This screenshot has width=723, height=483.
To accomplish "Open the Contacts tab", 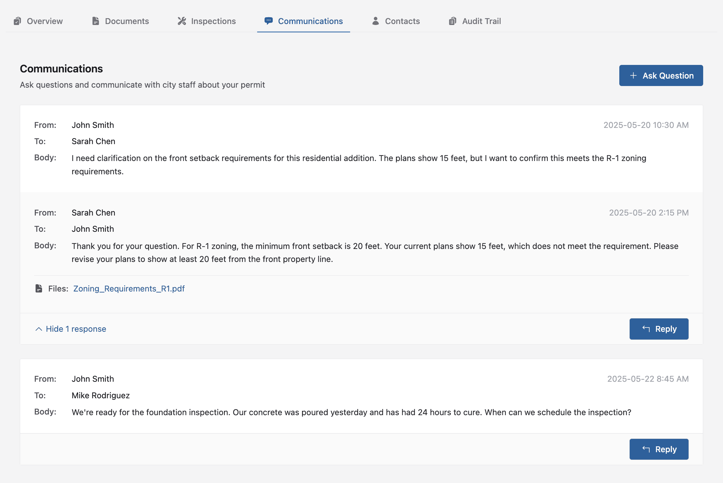I will tap(402, 21).
